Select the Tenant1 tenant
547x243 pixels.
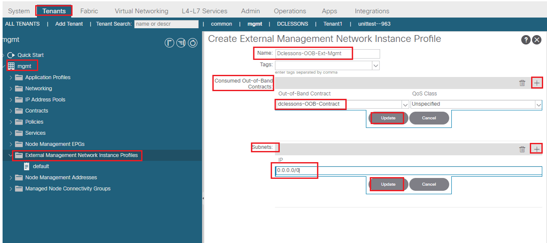tap(333, 24)
